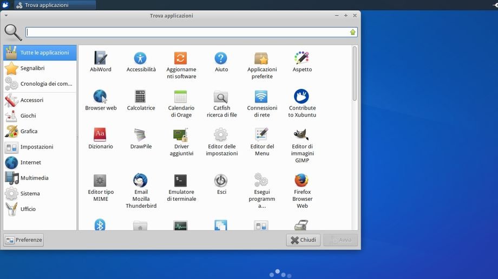Open Editor di immagini GIMP
Image resolution: width=498 pixels, height=279 pixels.
point(302,135)
